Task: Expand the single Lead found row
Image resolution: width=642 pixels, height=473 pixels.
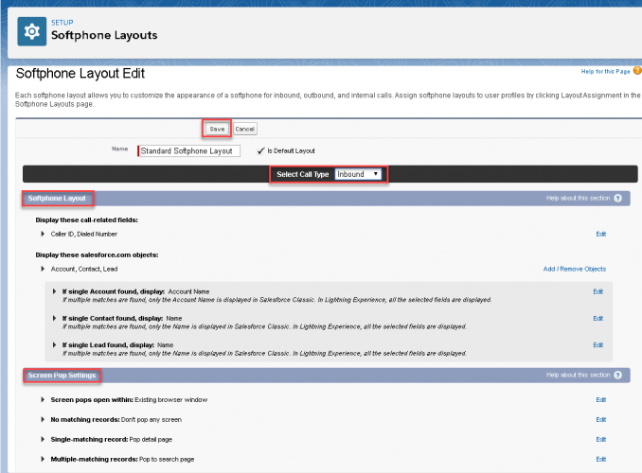Action: [54, 345]
